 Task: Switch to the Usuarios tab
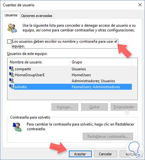[x=11, y=15]
